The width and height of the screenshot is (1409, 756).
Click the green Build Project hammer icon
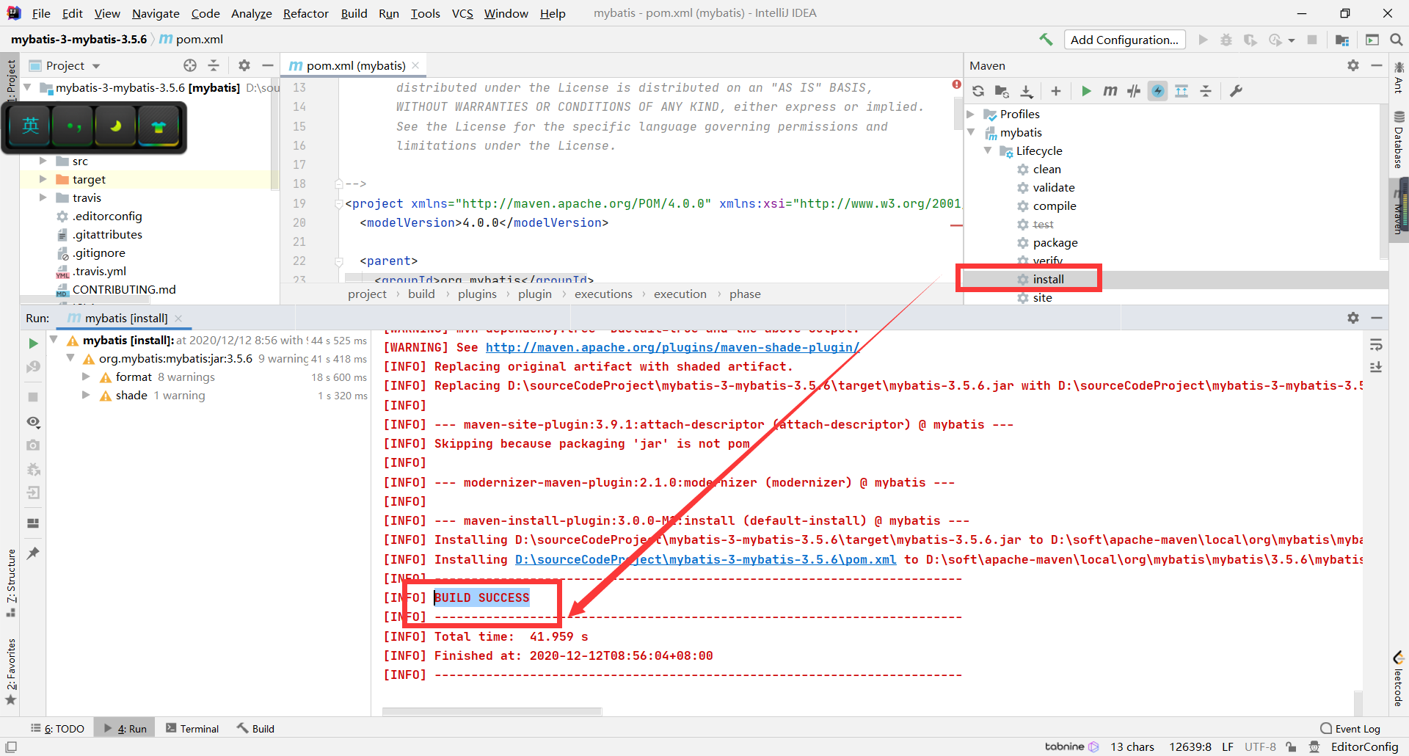[x=1046, y=40]
